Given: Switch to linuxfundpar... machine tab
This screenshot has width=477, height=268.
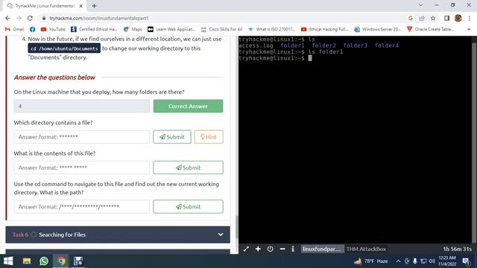Looking at the screenshot, I should click(x=322, y=249).
